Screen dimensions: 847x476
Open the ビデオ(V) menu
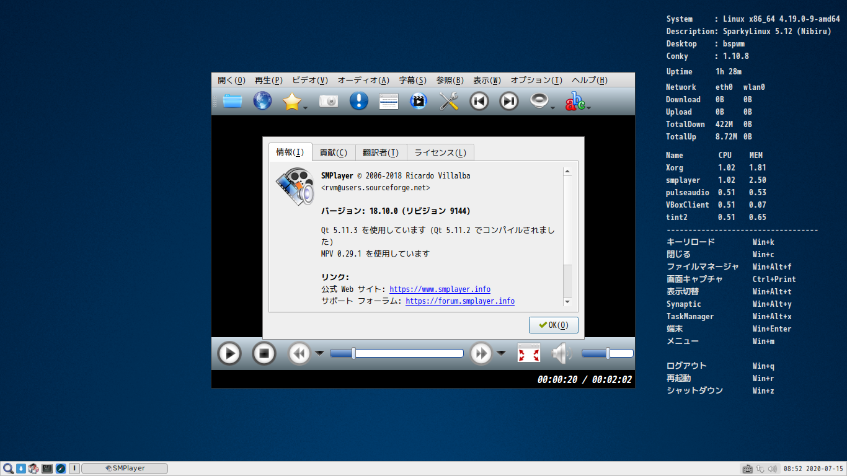310,81
